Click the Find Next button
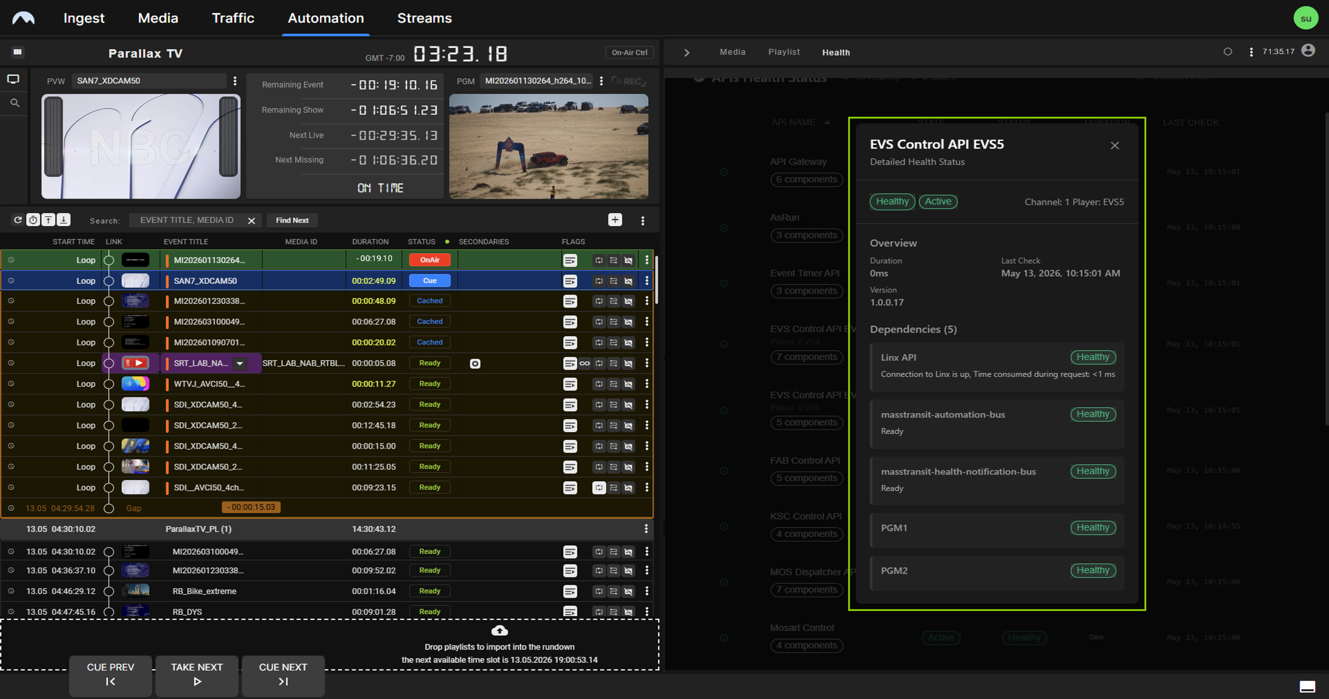Viewport: 1329px width, 699px height. (x=292, y=220)
